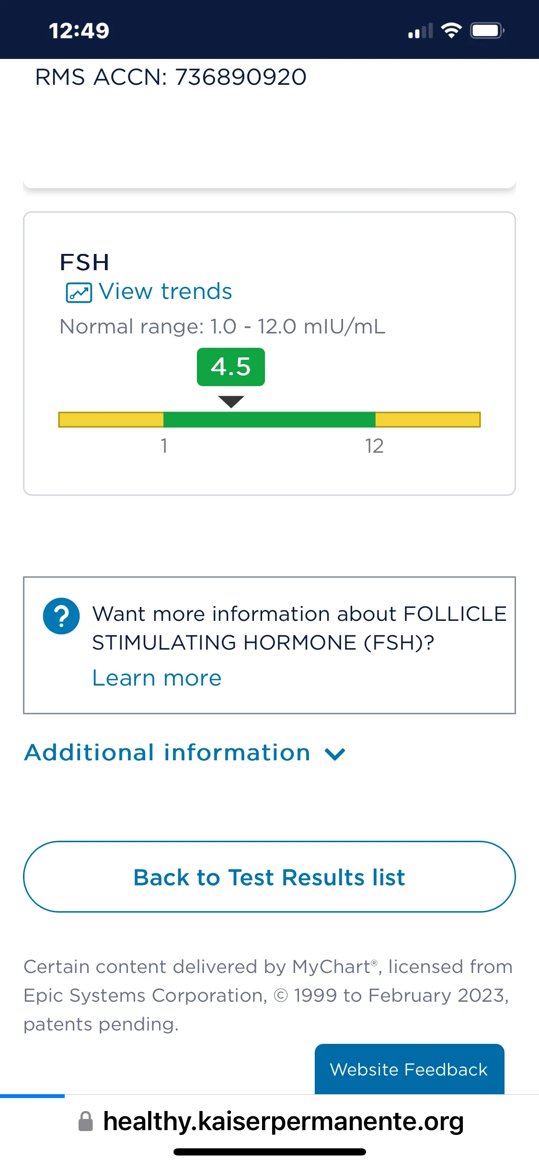Tap the green 4.5 result value badge
This screenshot has height=1167, width=539.
pyautogui.click(x=231, y=367)
